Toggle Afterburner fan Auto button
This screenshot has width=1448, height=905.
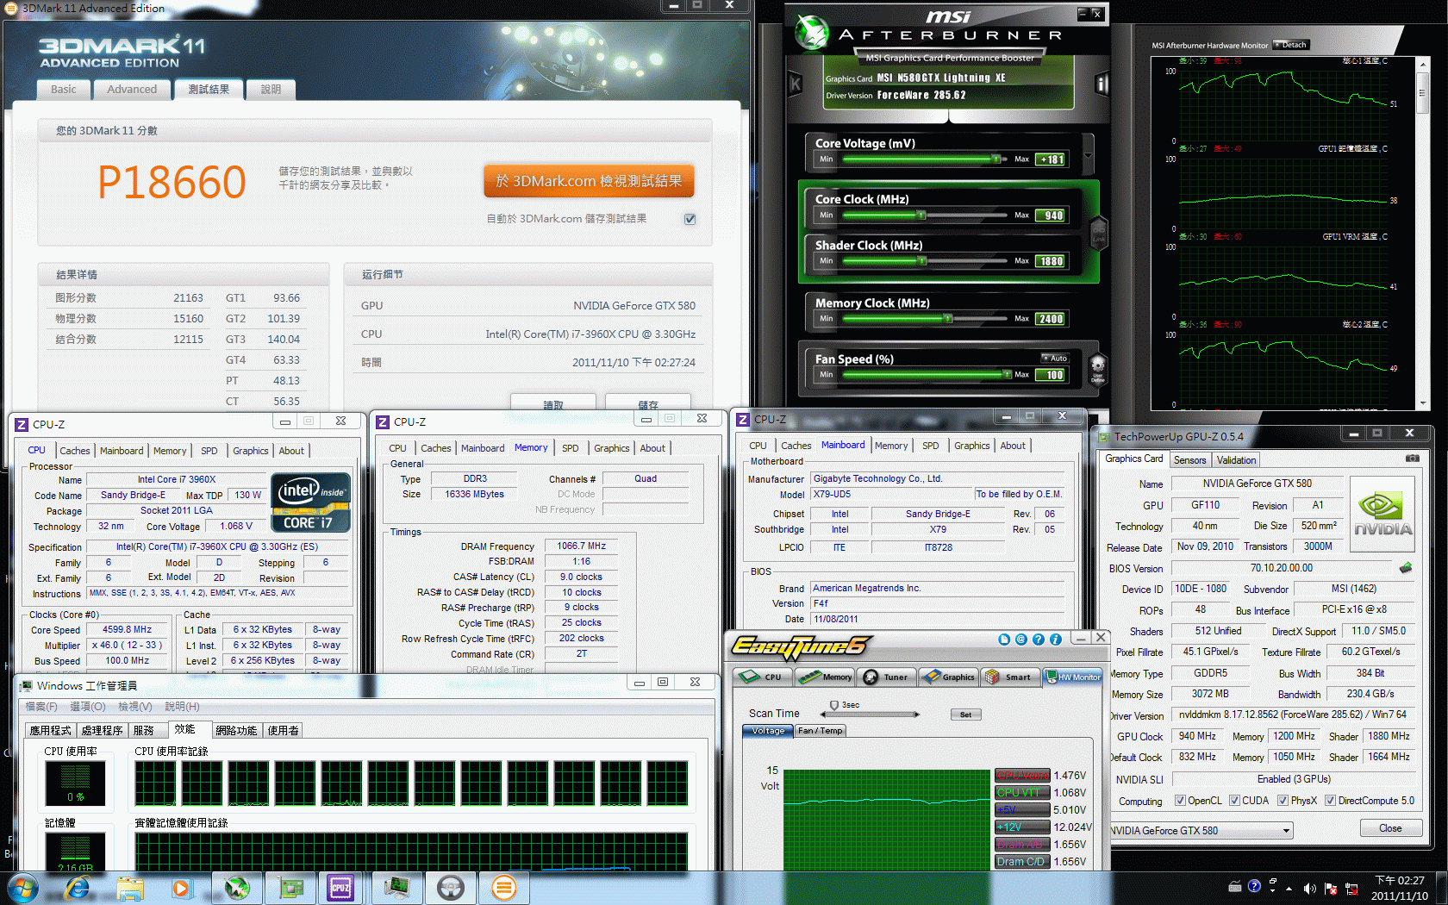tap(1056, 358)
